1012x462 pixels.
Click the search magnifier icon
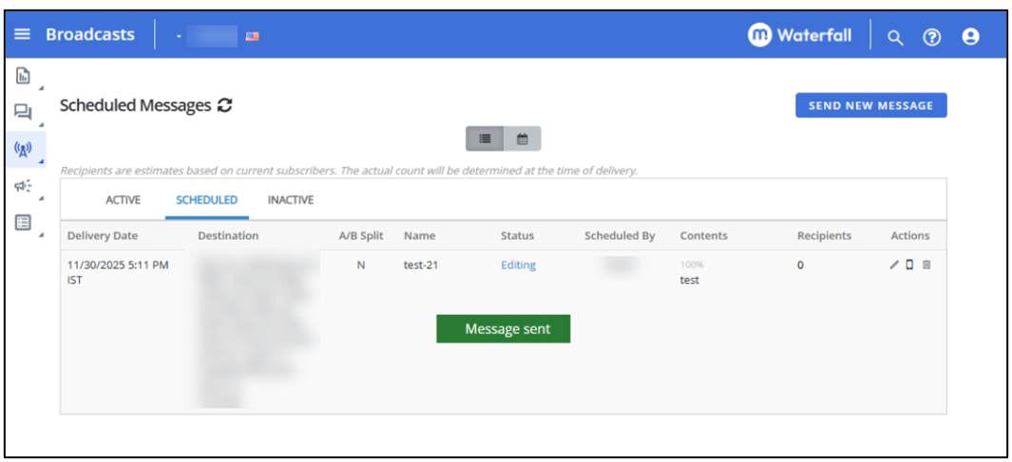894,37
